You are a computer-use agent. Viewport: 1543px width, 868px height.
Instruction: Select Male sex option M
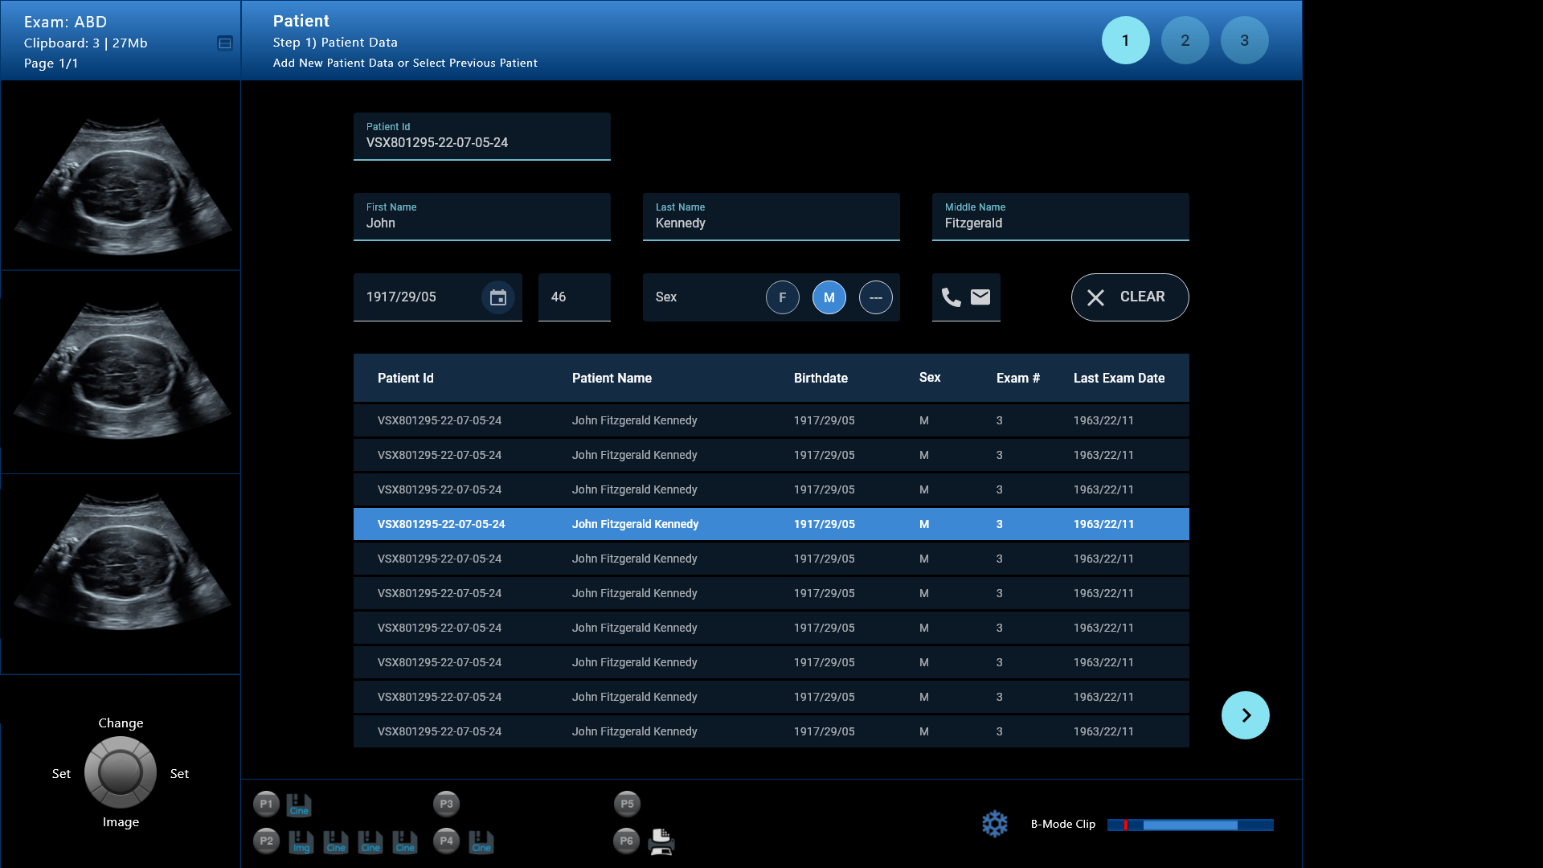click(x=829, y=297)
